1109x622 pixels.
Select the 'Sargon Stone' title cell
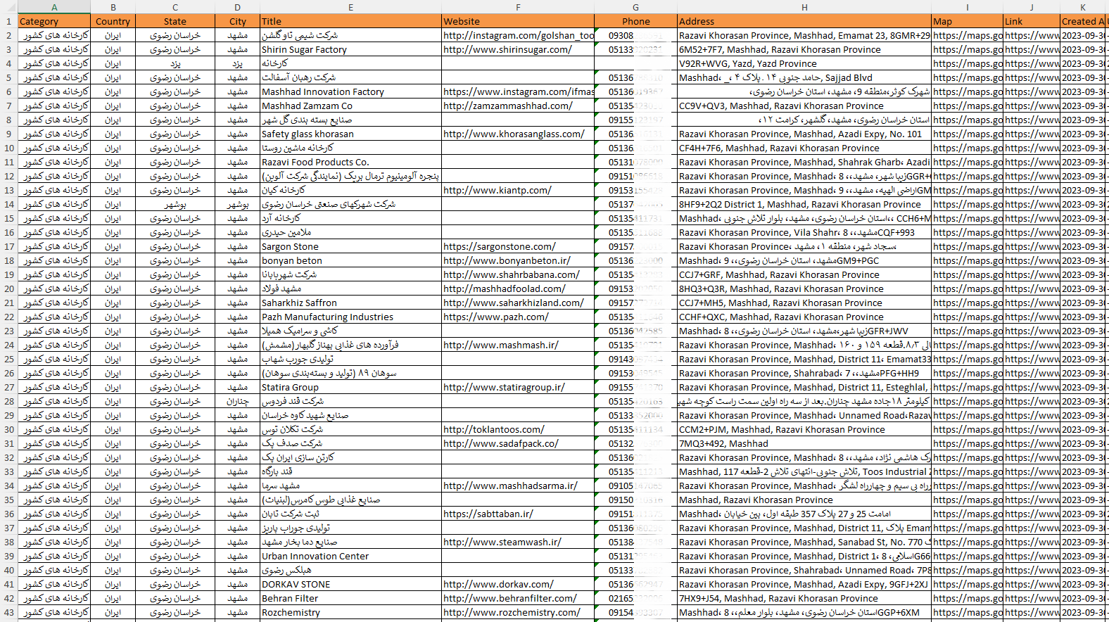click(x=350, y=246)
